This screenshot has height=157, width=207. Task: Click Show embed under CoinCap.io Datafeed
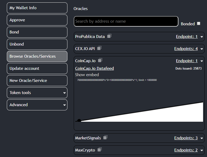coord(87,75)
